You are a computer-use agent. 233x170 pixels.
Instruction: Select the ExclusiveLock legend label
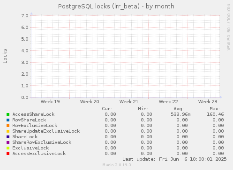pos(30,148)
